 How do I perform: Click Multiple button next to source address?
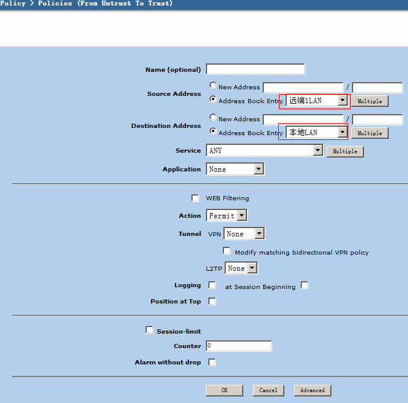[369, 101]
